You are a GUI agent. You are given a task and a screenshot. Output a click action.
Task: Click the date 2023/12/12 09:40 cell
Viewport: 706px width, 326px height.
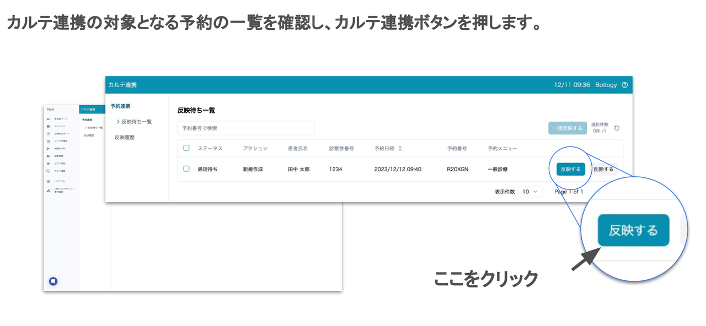(398, 169)
